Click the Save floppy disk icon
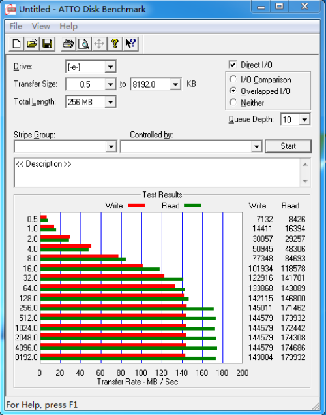 [x=47, y=44]
